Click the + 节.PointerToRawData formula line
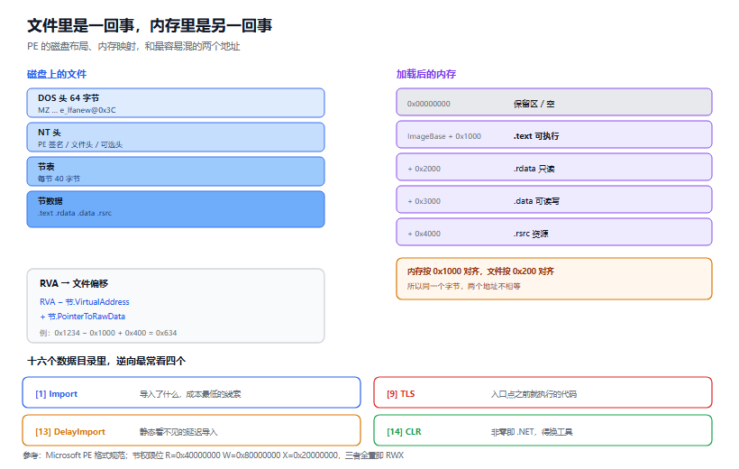 pyautogui.click(x=83, y=317)
